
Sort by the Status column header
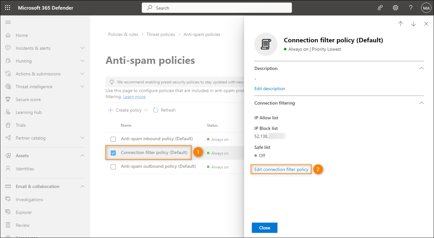tap(212, 125)
